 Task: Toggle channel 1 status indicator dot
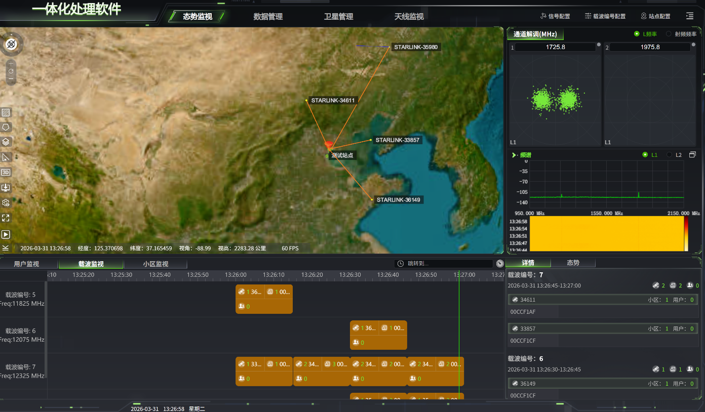tap(599, 44)
